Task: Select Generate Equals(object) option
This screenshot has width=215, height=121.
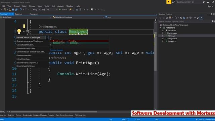Action: [x=26, y=48]
